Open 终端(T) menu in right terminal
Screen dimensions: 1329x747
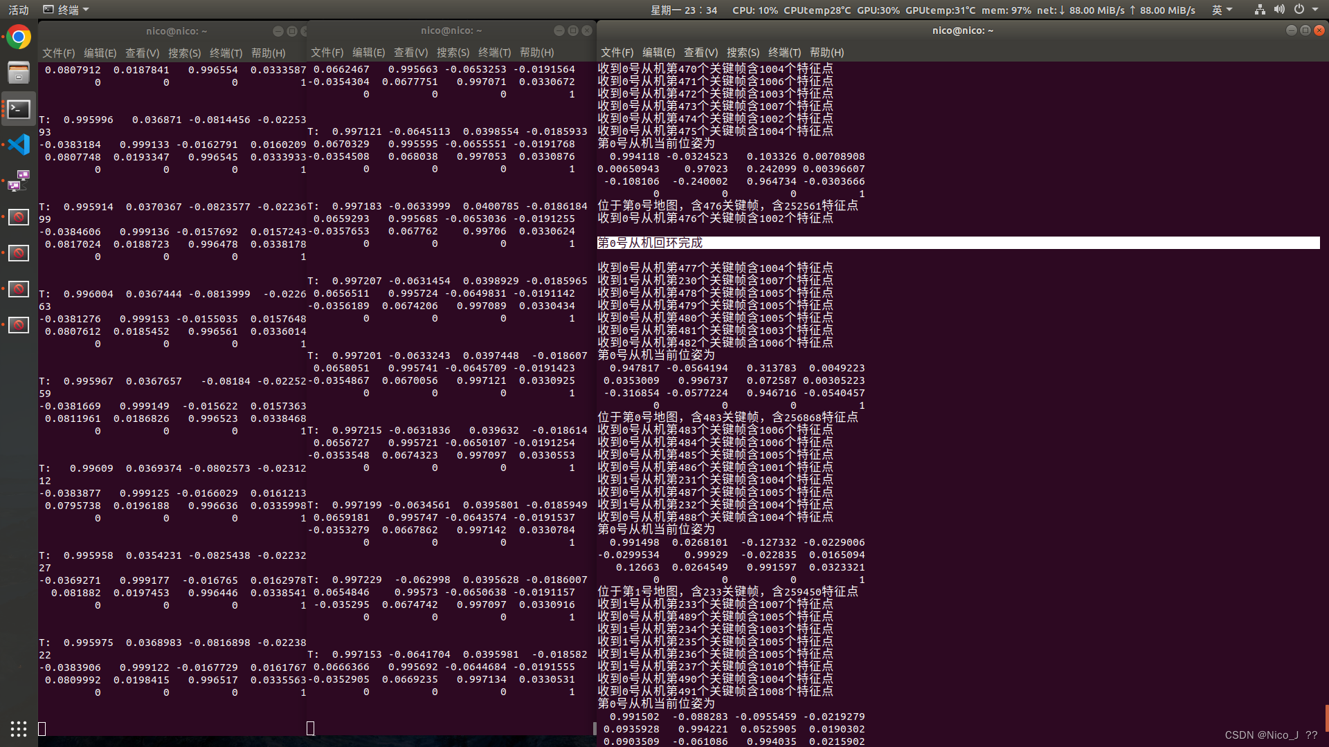785,52
